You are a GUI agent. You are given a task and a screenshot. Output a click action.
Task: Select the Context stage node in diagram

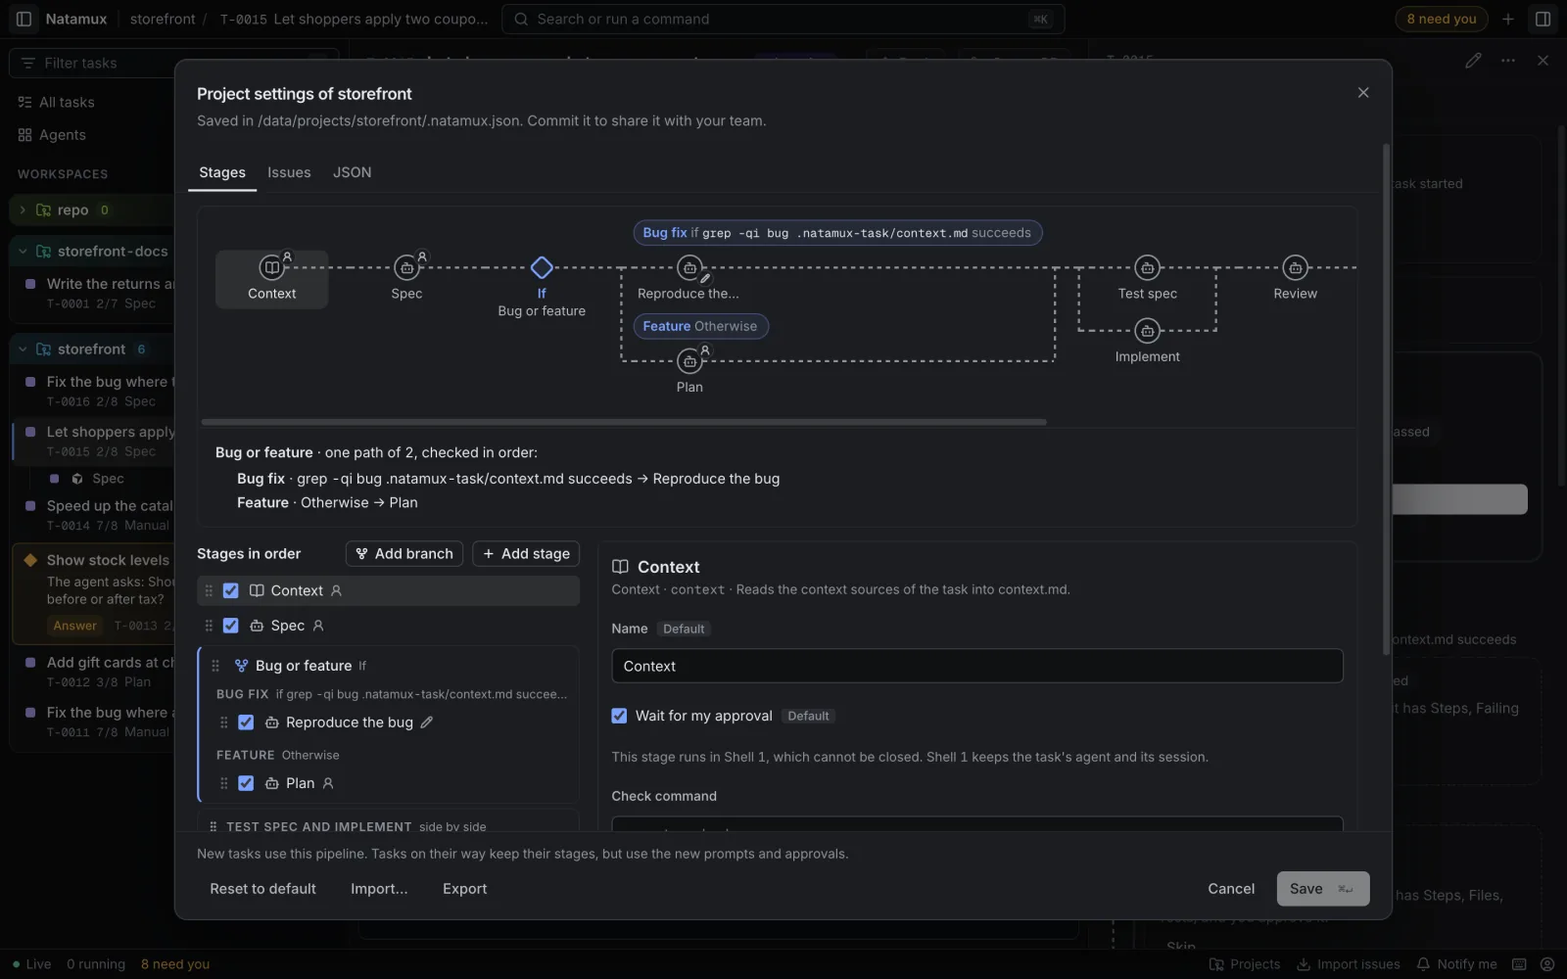pos(271,279)
